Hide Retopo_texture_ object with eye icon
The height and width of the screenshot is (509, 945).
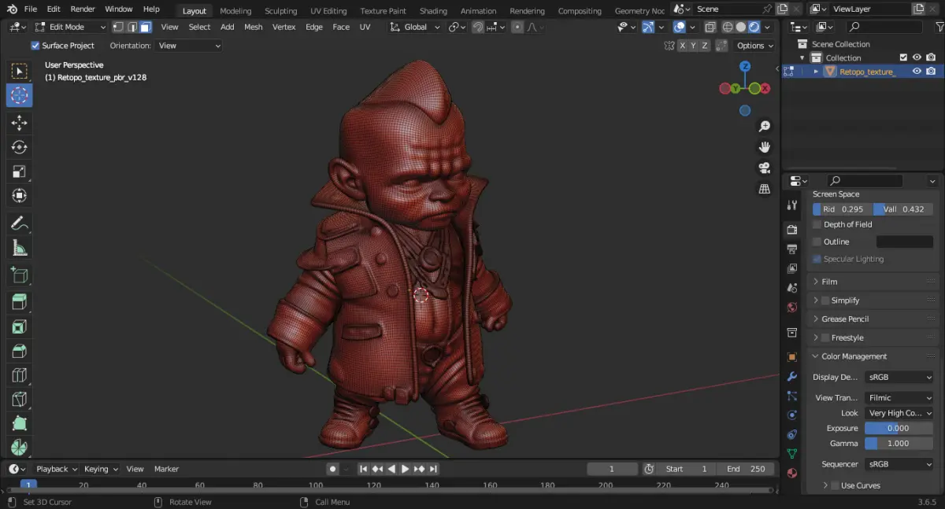(x=917, y=72)
